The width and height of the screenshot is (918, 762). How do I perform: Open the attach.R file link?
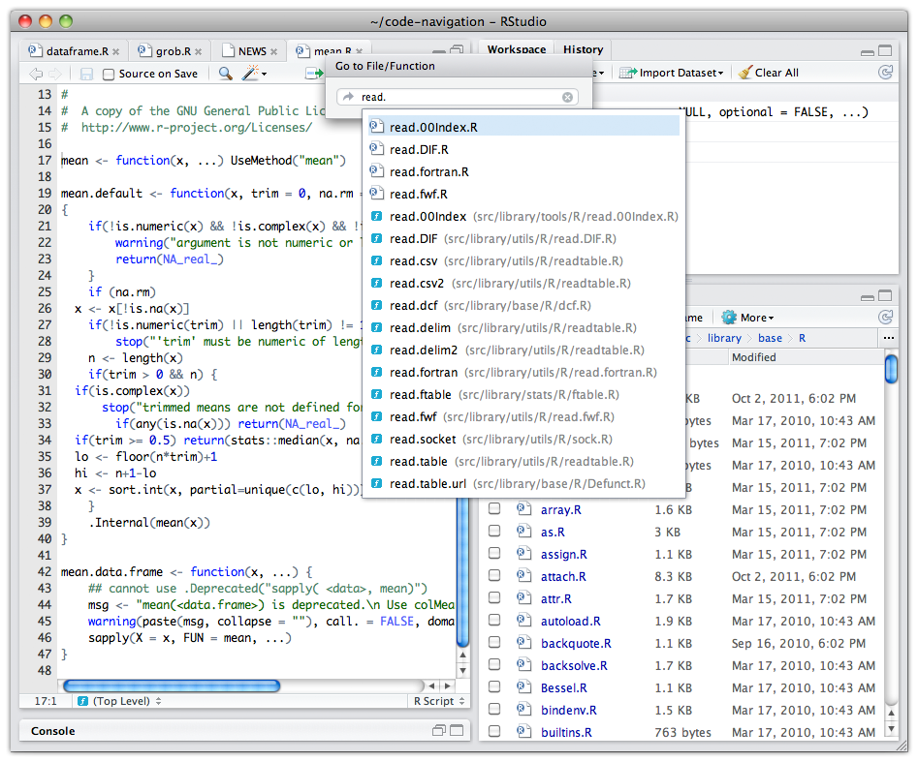(563, 576)
